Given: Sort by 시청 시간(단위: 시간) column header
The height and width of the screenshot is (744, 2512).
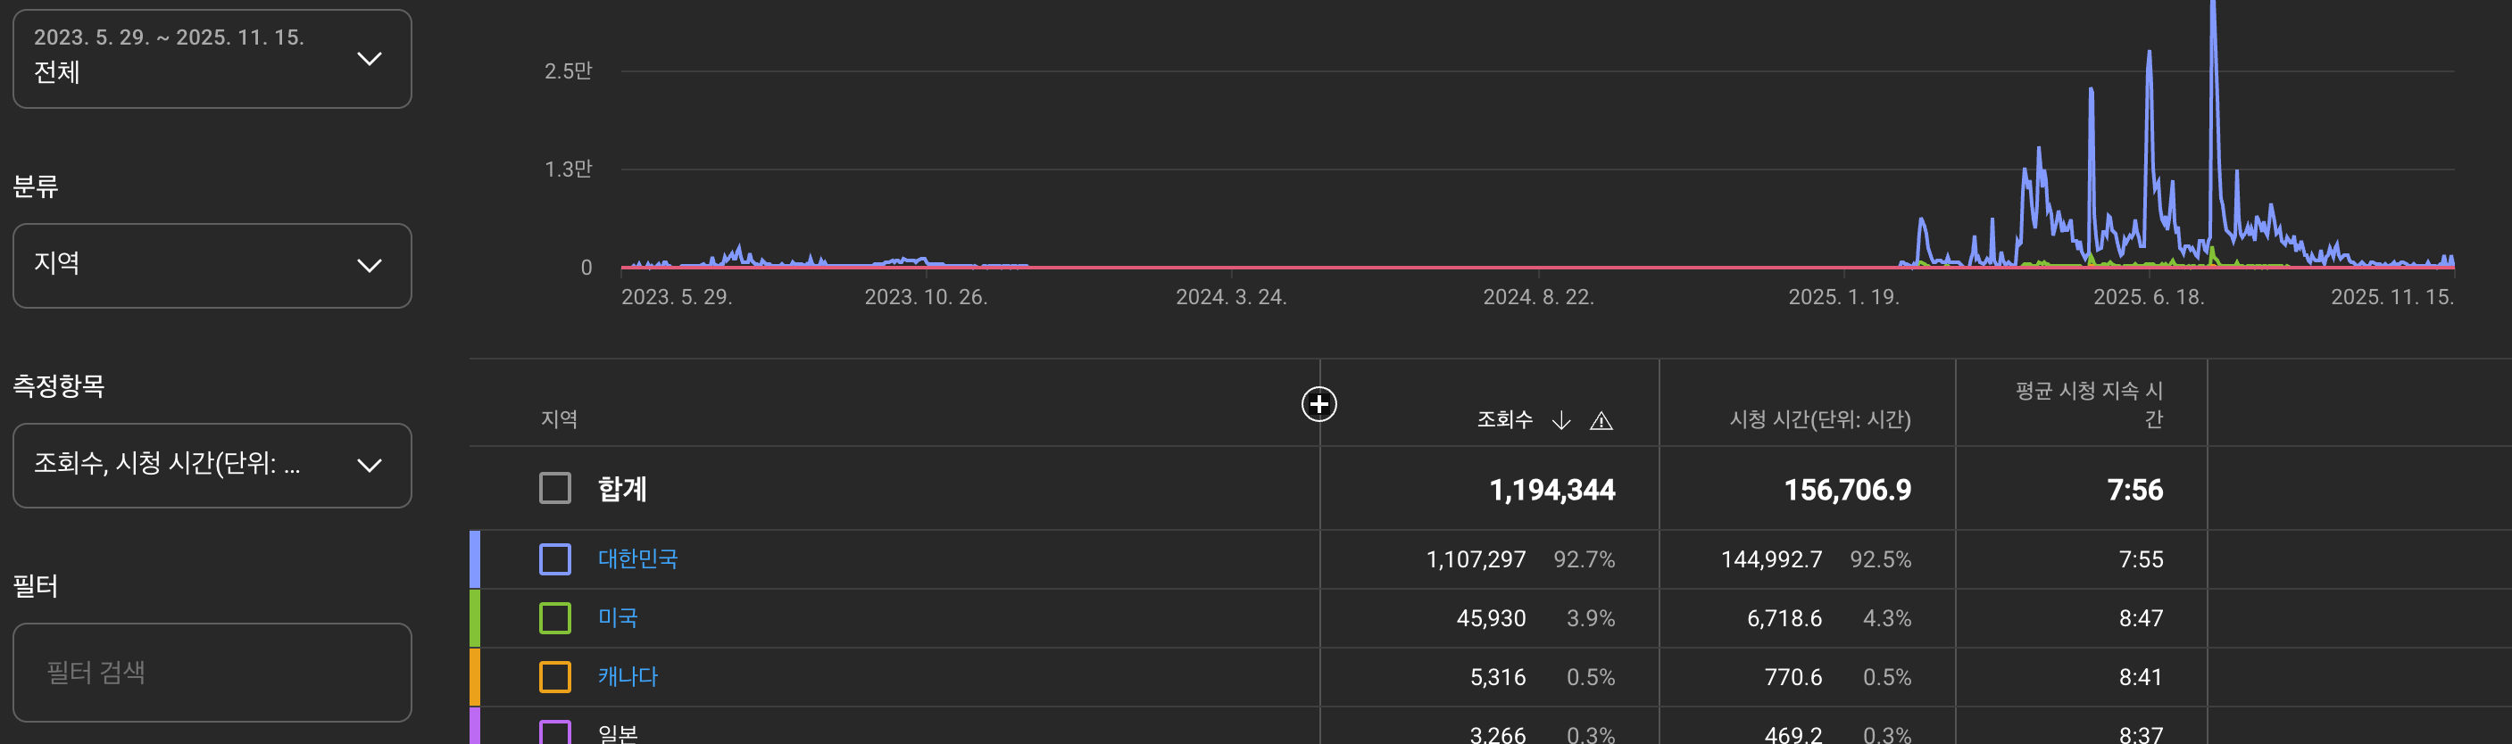Looking at the screenshot, I should point(1818,419).
